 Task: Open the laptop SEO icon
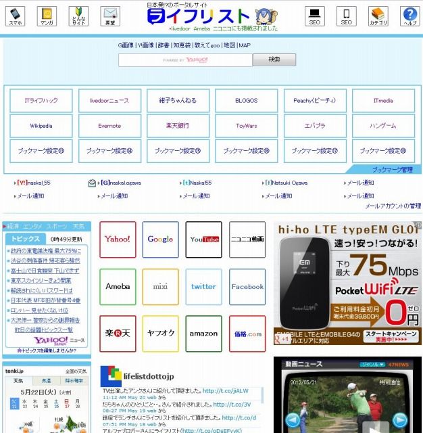pos(315,16)
